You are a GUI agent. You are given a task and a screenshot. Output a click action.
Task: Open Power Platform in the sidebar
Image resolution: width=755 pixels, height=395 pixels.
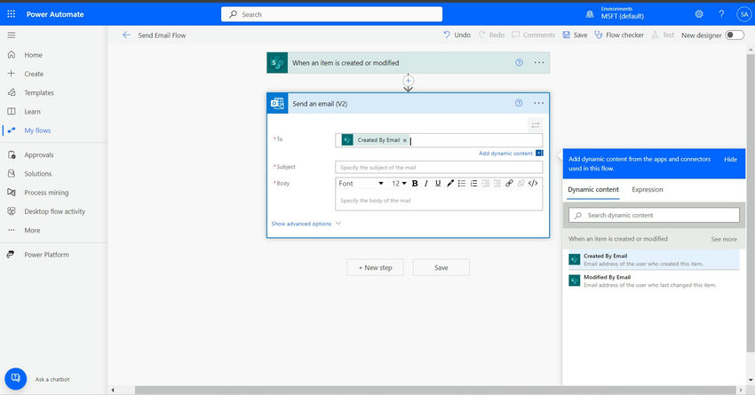coord(47,255)
